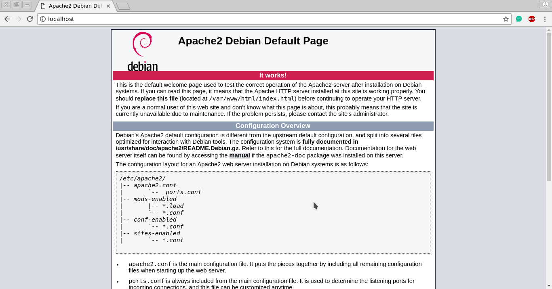Click the forward navigation arrow
This screenshot has height=289, width=552.
tap(19, 19)
